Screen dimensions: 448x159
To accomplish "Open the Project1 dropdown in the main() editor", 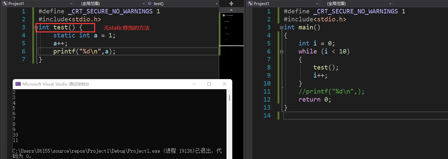I will click(x=282, y=3).
